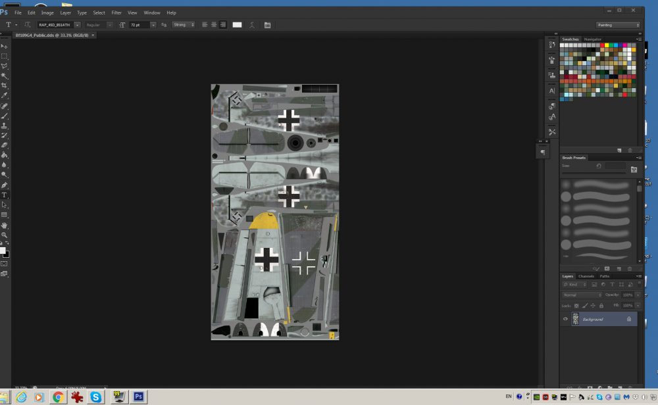
Task: Open the Painting workspace dropdown
Action: [617, 24]
